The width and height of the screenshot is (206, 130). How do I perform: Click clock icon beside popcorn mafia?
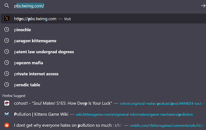[x=7, y=63]
